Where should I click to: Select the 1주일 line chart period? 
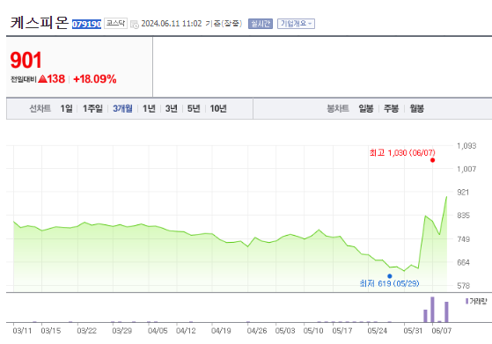92,108
